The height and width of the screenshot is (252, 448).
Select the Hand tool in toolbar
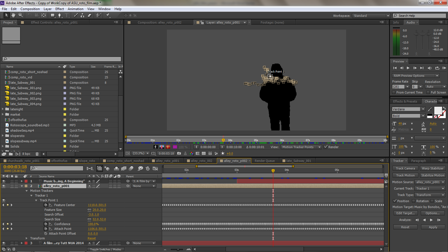point(13,15)
